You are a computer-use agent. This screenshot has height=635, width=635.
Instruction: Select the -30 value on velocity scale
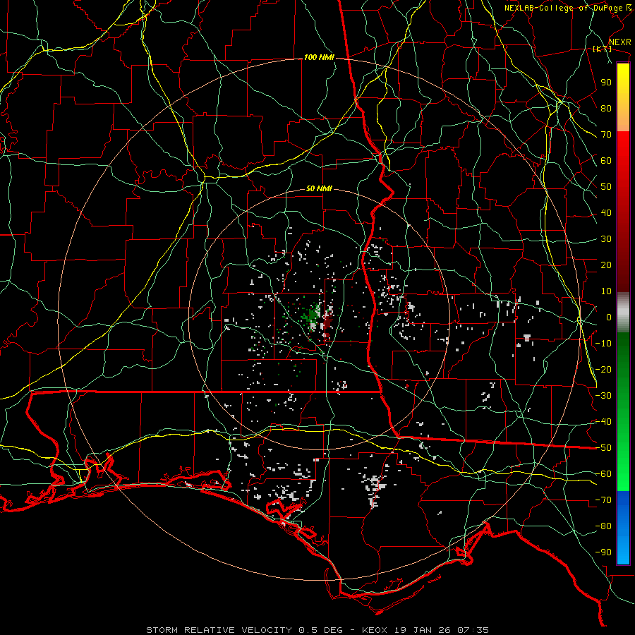click(603, 396)
